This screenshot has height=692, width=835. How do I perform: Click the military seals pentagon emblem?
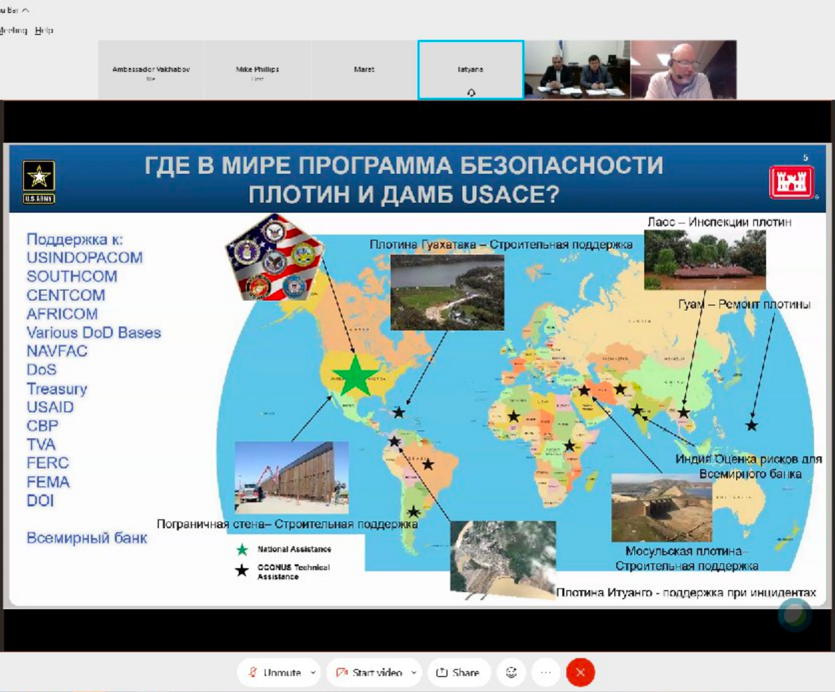point(275,258)
